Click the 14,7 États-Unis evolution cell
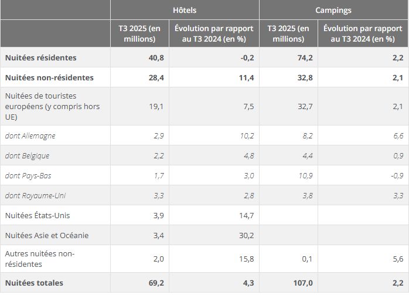The image size is (409, 295). pos(247,215)
